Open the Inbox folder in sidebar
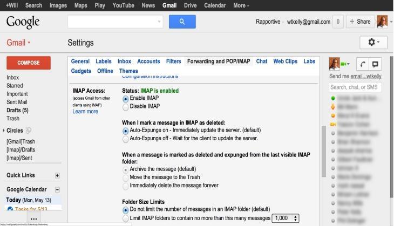The image size is (394, 226). 12,78
